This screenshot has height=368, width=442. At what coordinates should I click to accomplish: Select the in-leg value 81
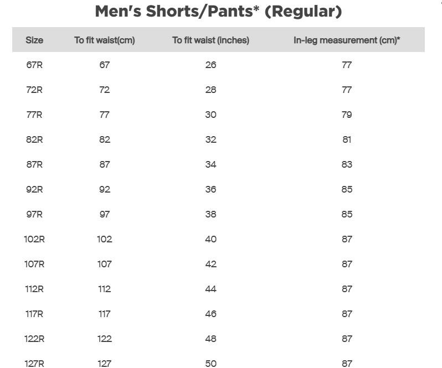347,139
